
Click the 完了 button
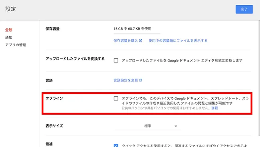(x=244, y=9)
